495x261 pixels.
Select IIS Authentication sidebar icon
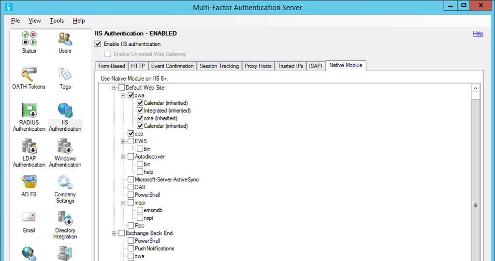pos(65,117)
